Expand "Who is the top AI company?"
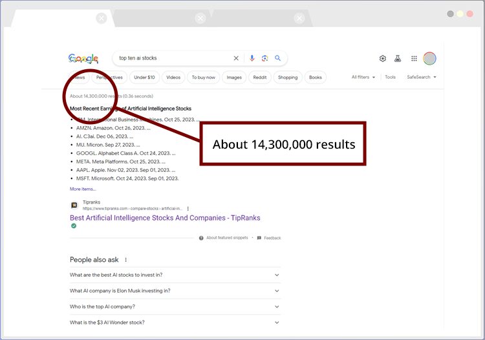 coord(277,306)
